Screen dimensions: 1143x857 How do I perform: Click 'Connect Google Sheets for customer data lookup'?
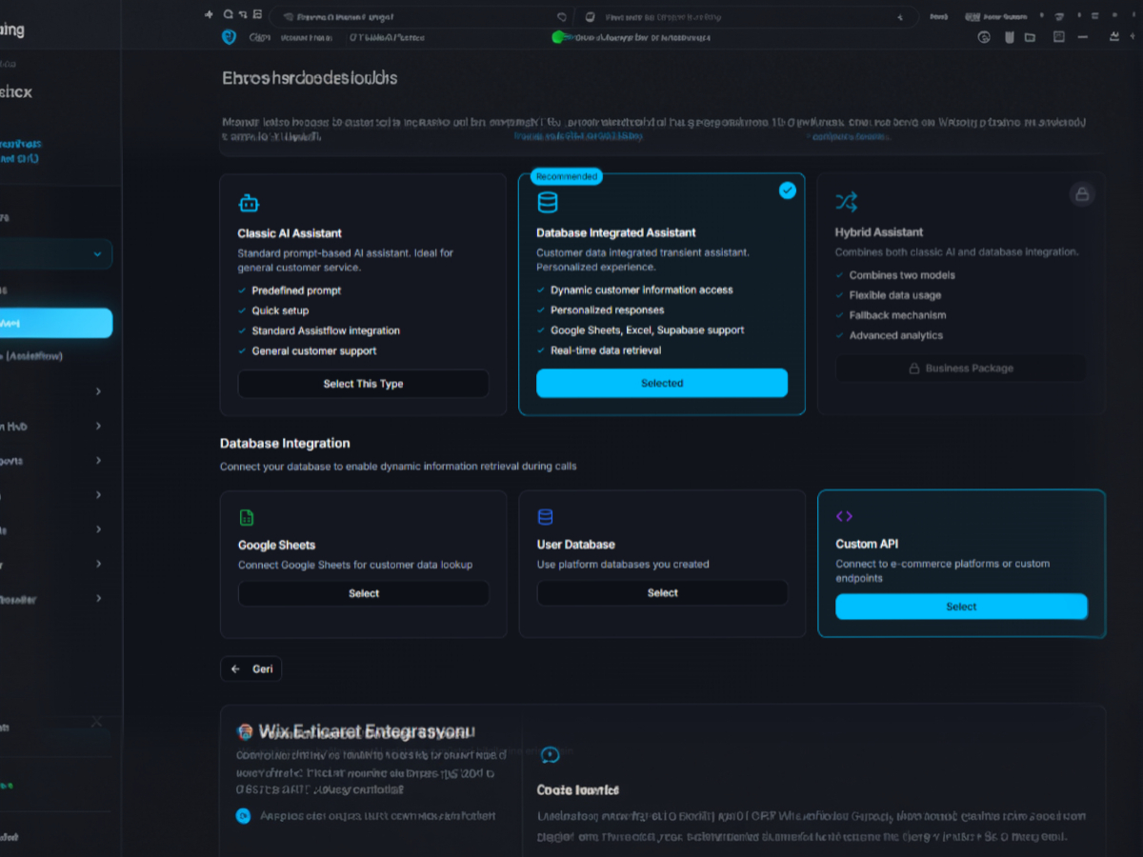click(x=355, y=565)
